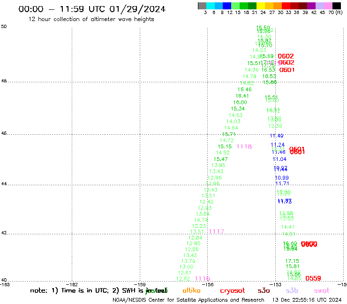This screenshot has height=304, width=347.
Task: Click the 'cryosat' satellite legend label
Action: pyautogui.click(x=233, y=291)
